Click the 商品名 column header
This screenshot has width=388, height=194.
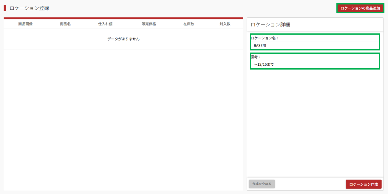coord(65,24)
